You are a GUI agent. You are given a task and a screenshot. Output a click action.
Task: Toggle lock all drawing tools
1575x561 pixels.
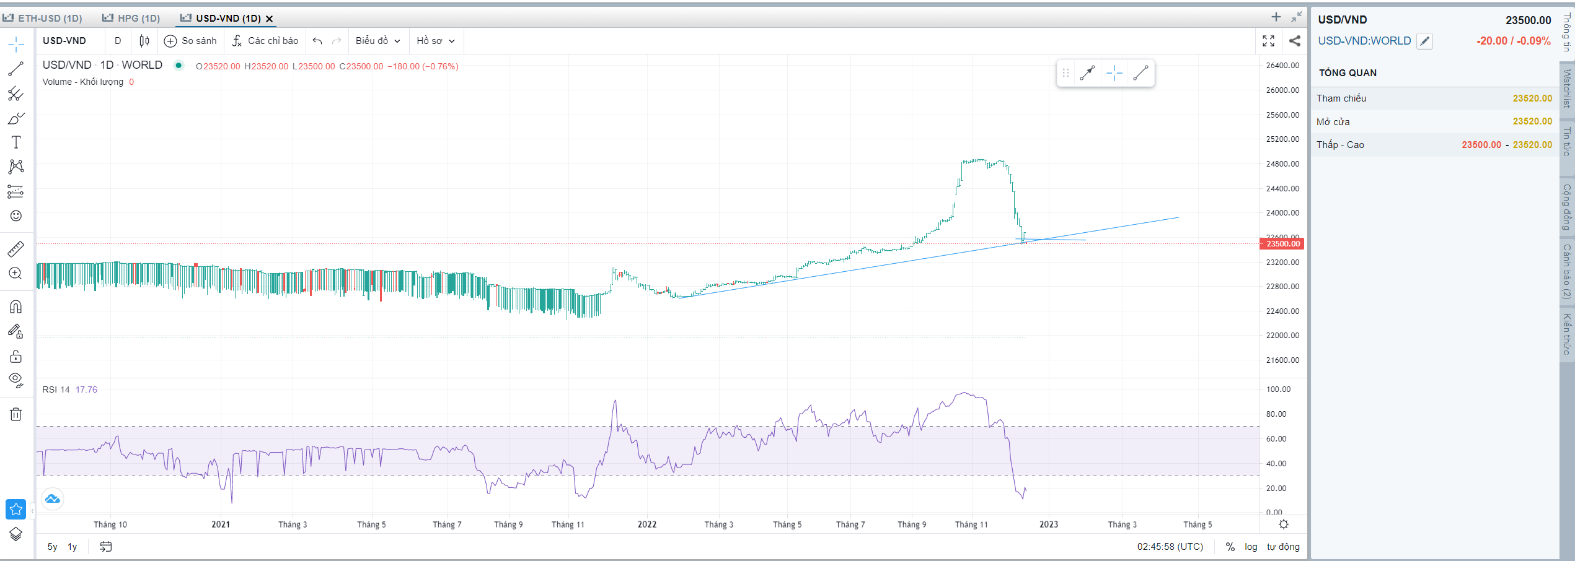(x=16, y=357)
